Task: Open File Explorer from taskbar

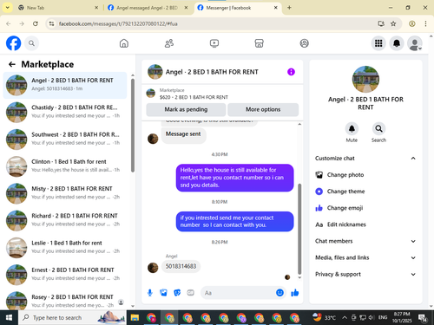Action: (135, 317)
